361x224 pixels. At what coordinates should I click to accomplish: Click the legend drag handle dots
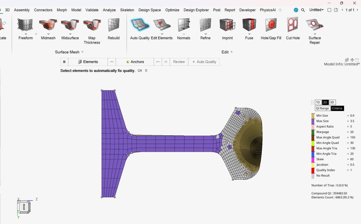313,102
